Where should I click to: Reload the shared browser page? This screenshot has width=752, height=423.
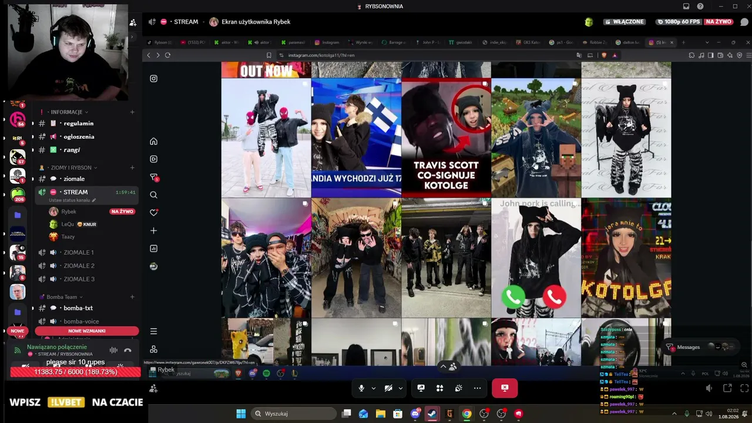click(167, 55)
